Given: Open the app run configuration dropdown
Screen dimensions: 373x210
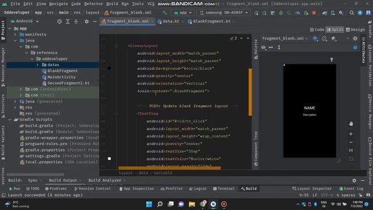Looking at the screenshot, I should click(x=182, y=13).
